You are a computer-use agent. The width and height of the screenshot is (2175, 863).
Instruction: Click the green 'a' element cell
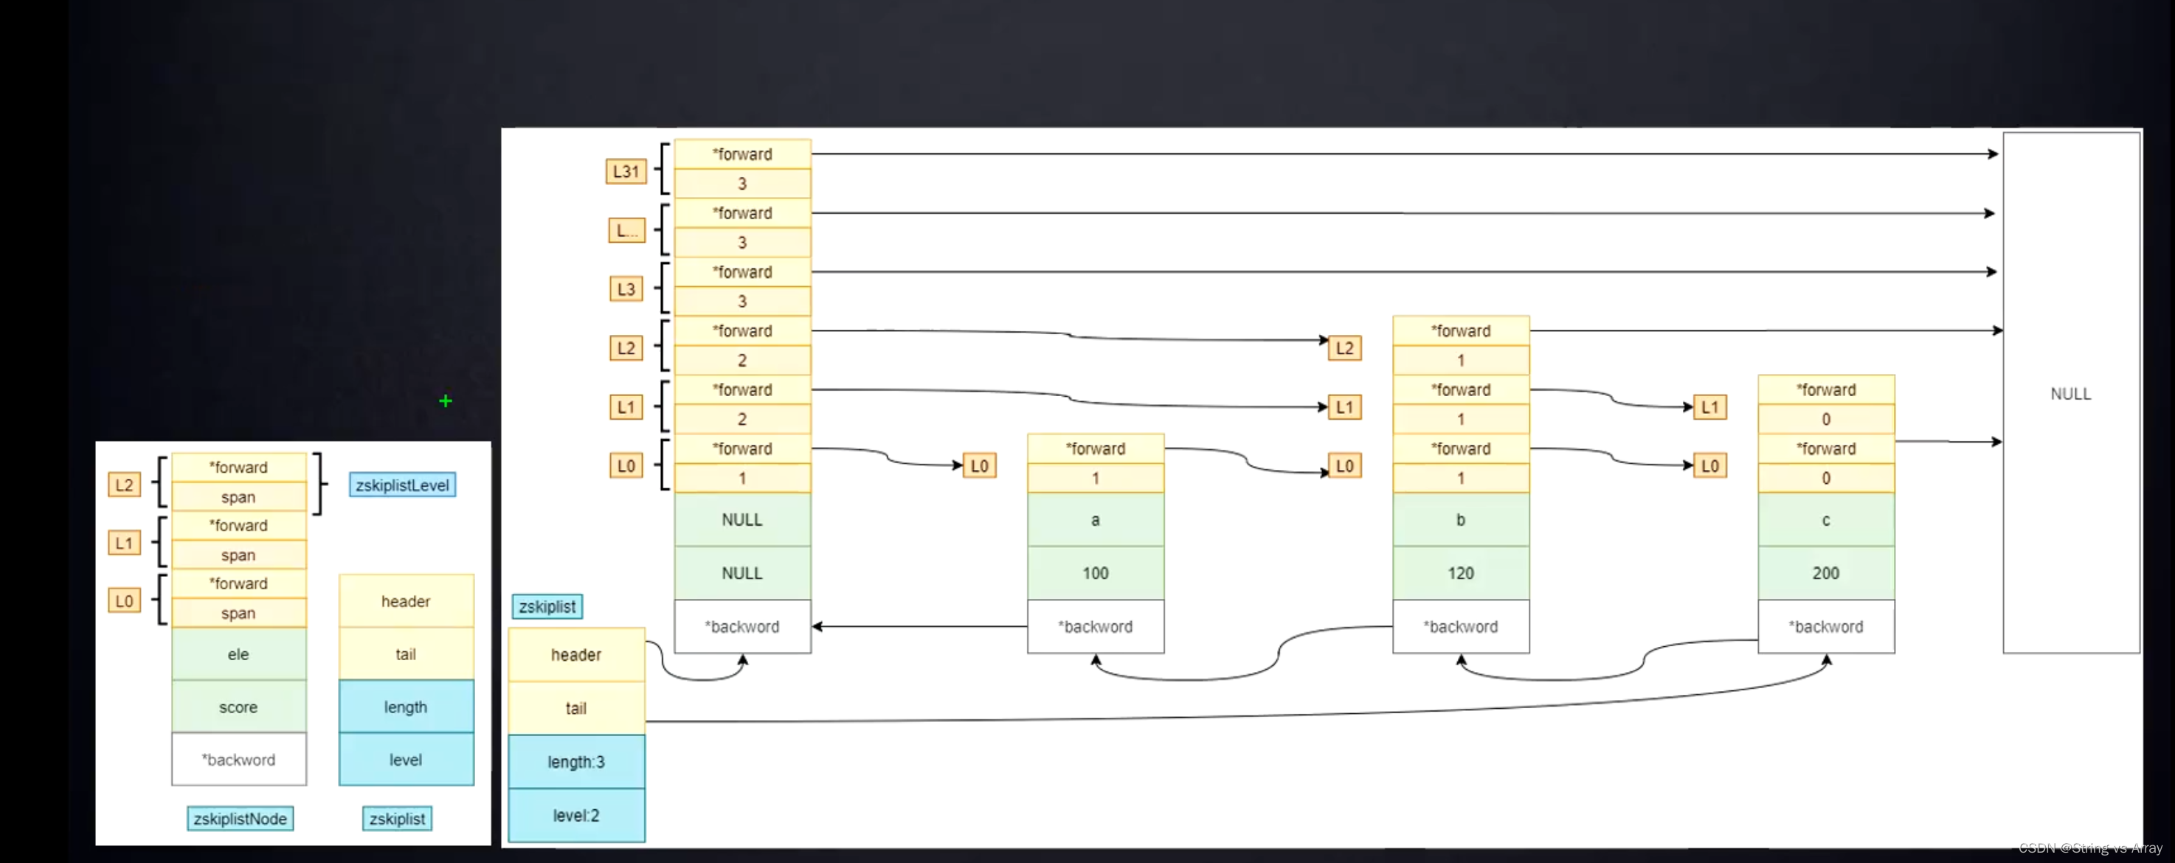pyautogui.click(x=1095, y=519)
